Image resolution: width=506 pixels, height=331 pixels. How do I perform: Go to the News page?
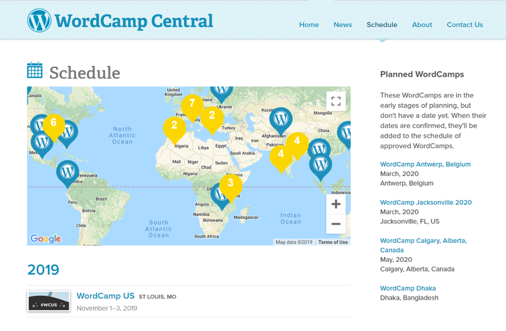click(x=343, y=25)
